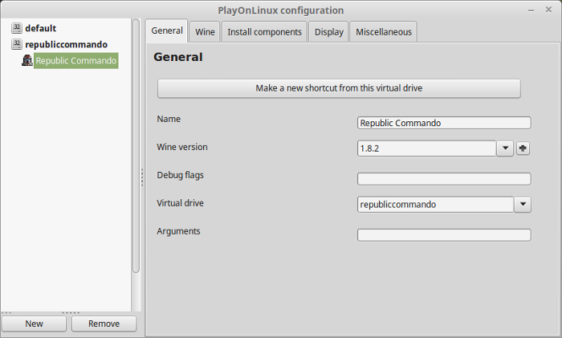Focus the Arguments input field
562x338 pixels.
[444, 235]
